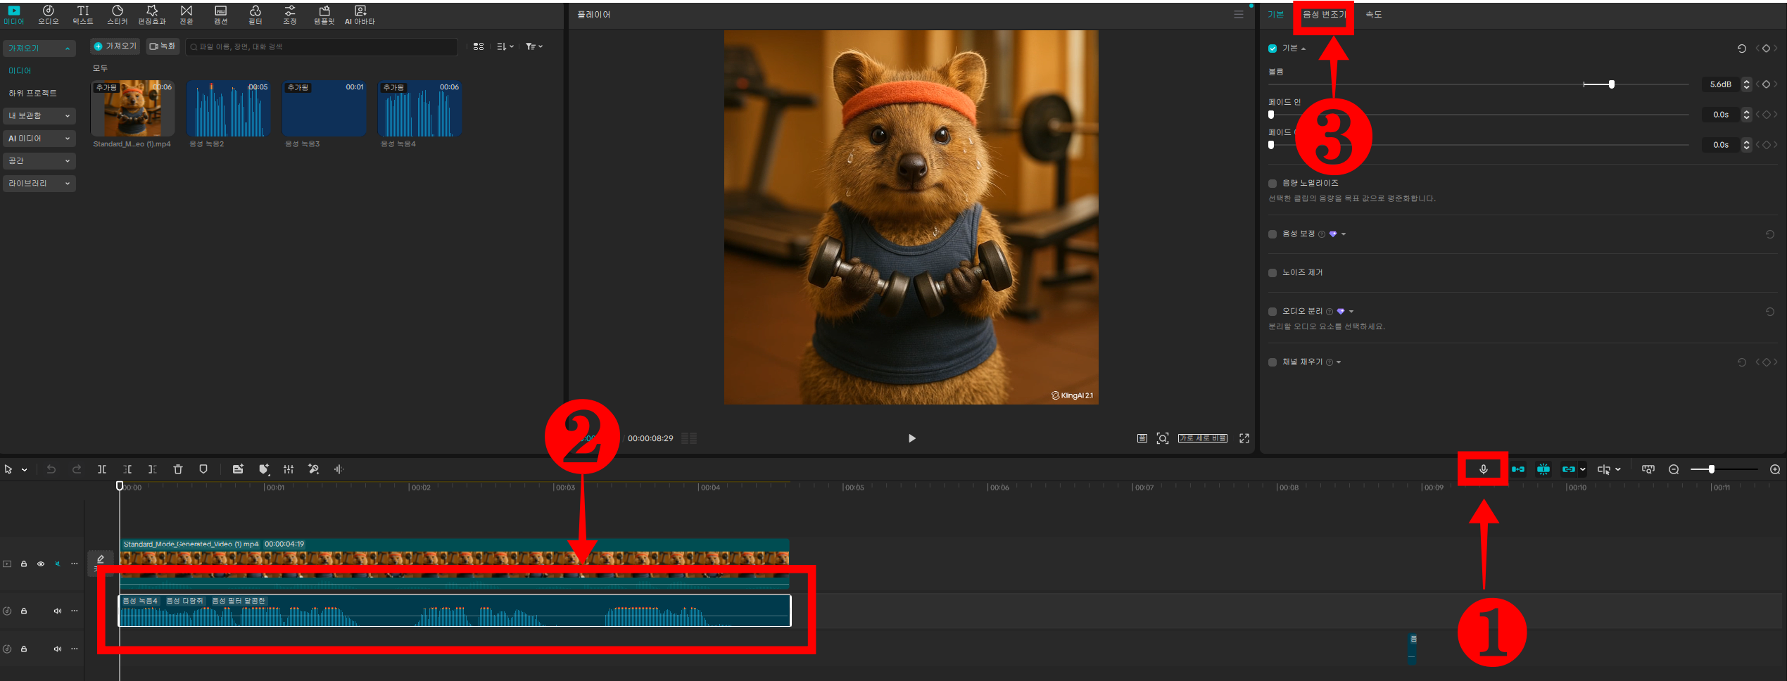Viewport: 1787px width, 681px height.
Task: Enable the 노이즈 제거 checkbox
Action: point(1273,273)
